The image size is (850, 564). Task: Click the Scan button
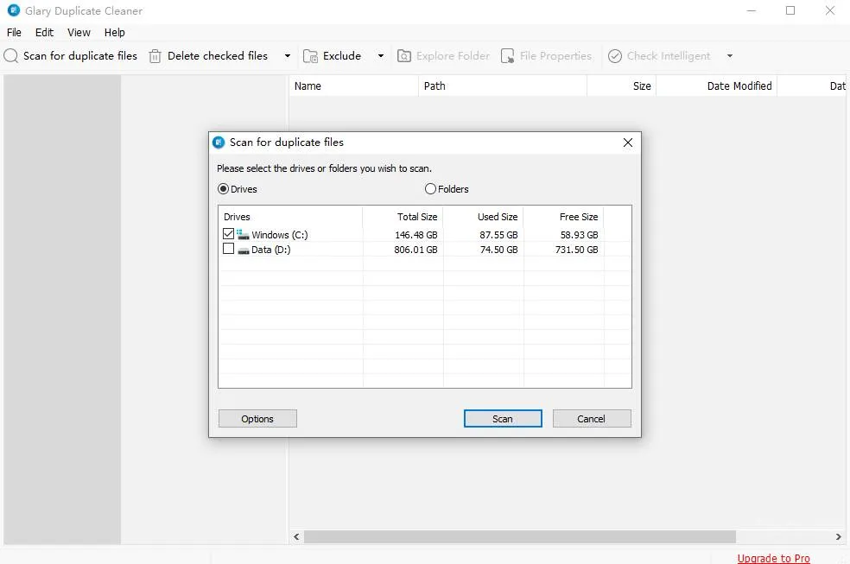503,419
